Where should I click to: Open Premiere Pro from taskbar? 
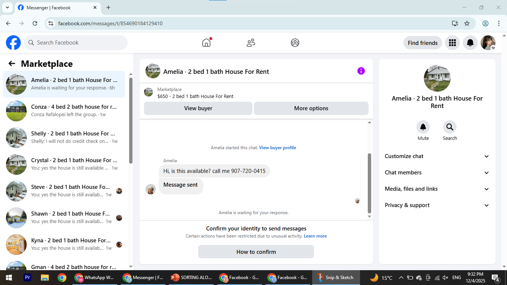point(27,278)
